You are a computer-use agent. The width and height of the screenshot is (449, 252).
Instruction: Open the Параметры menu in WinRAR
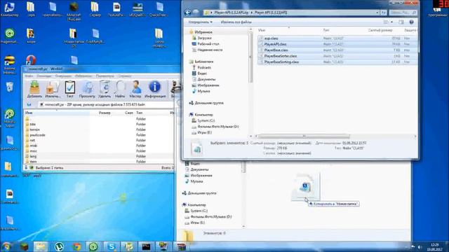pos(105,76)
